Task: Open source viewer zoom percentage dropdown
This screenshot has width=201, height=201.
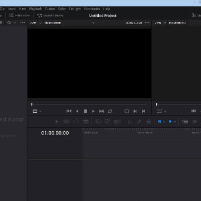Action: (x=36, y=23)
